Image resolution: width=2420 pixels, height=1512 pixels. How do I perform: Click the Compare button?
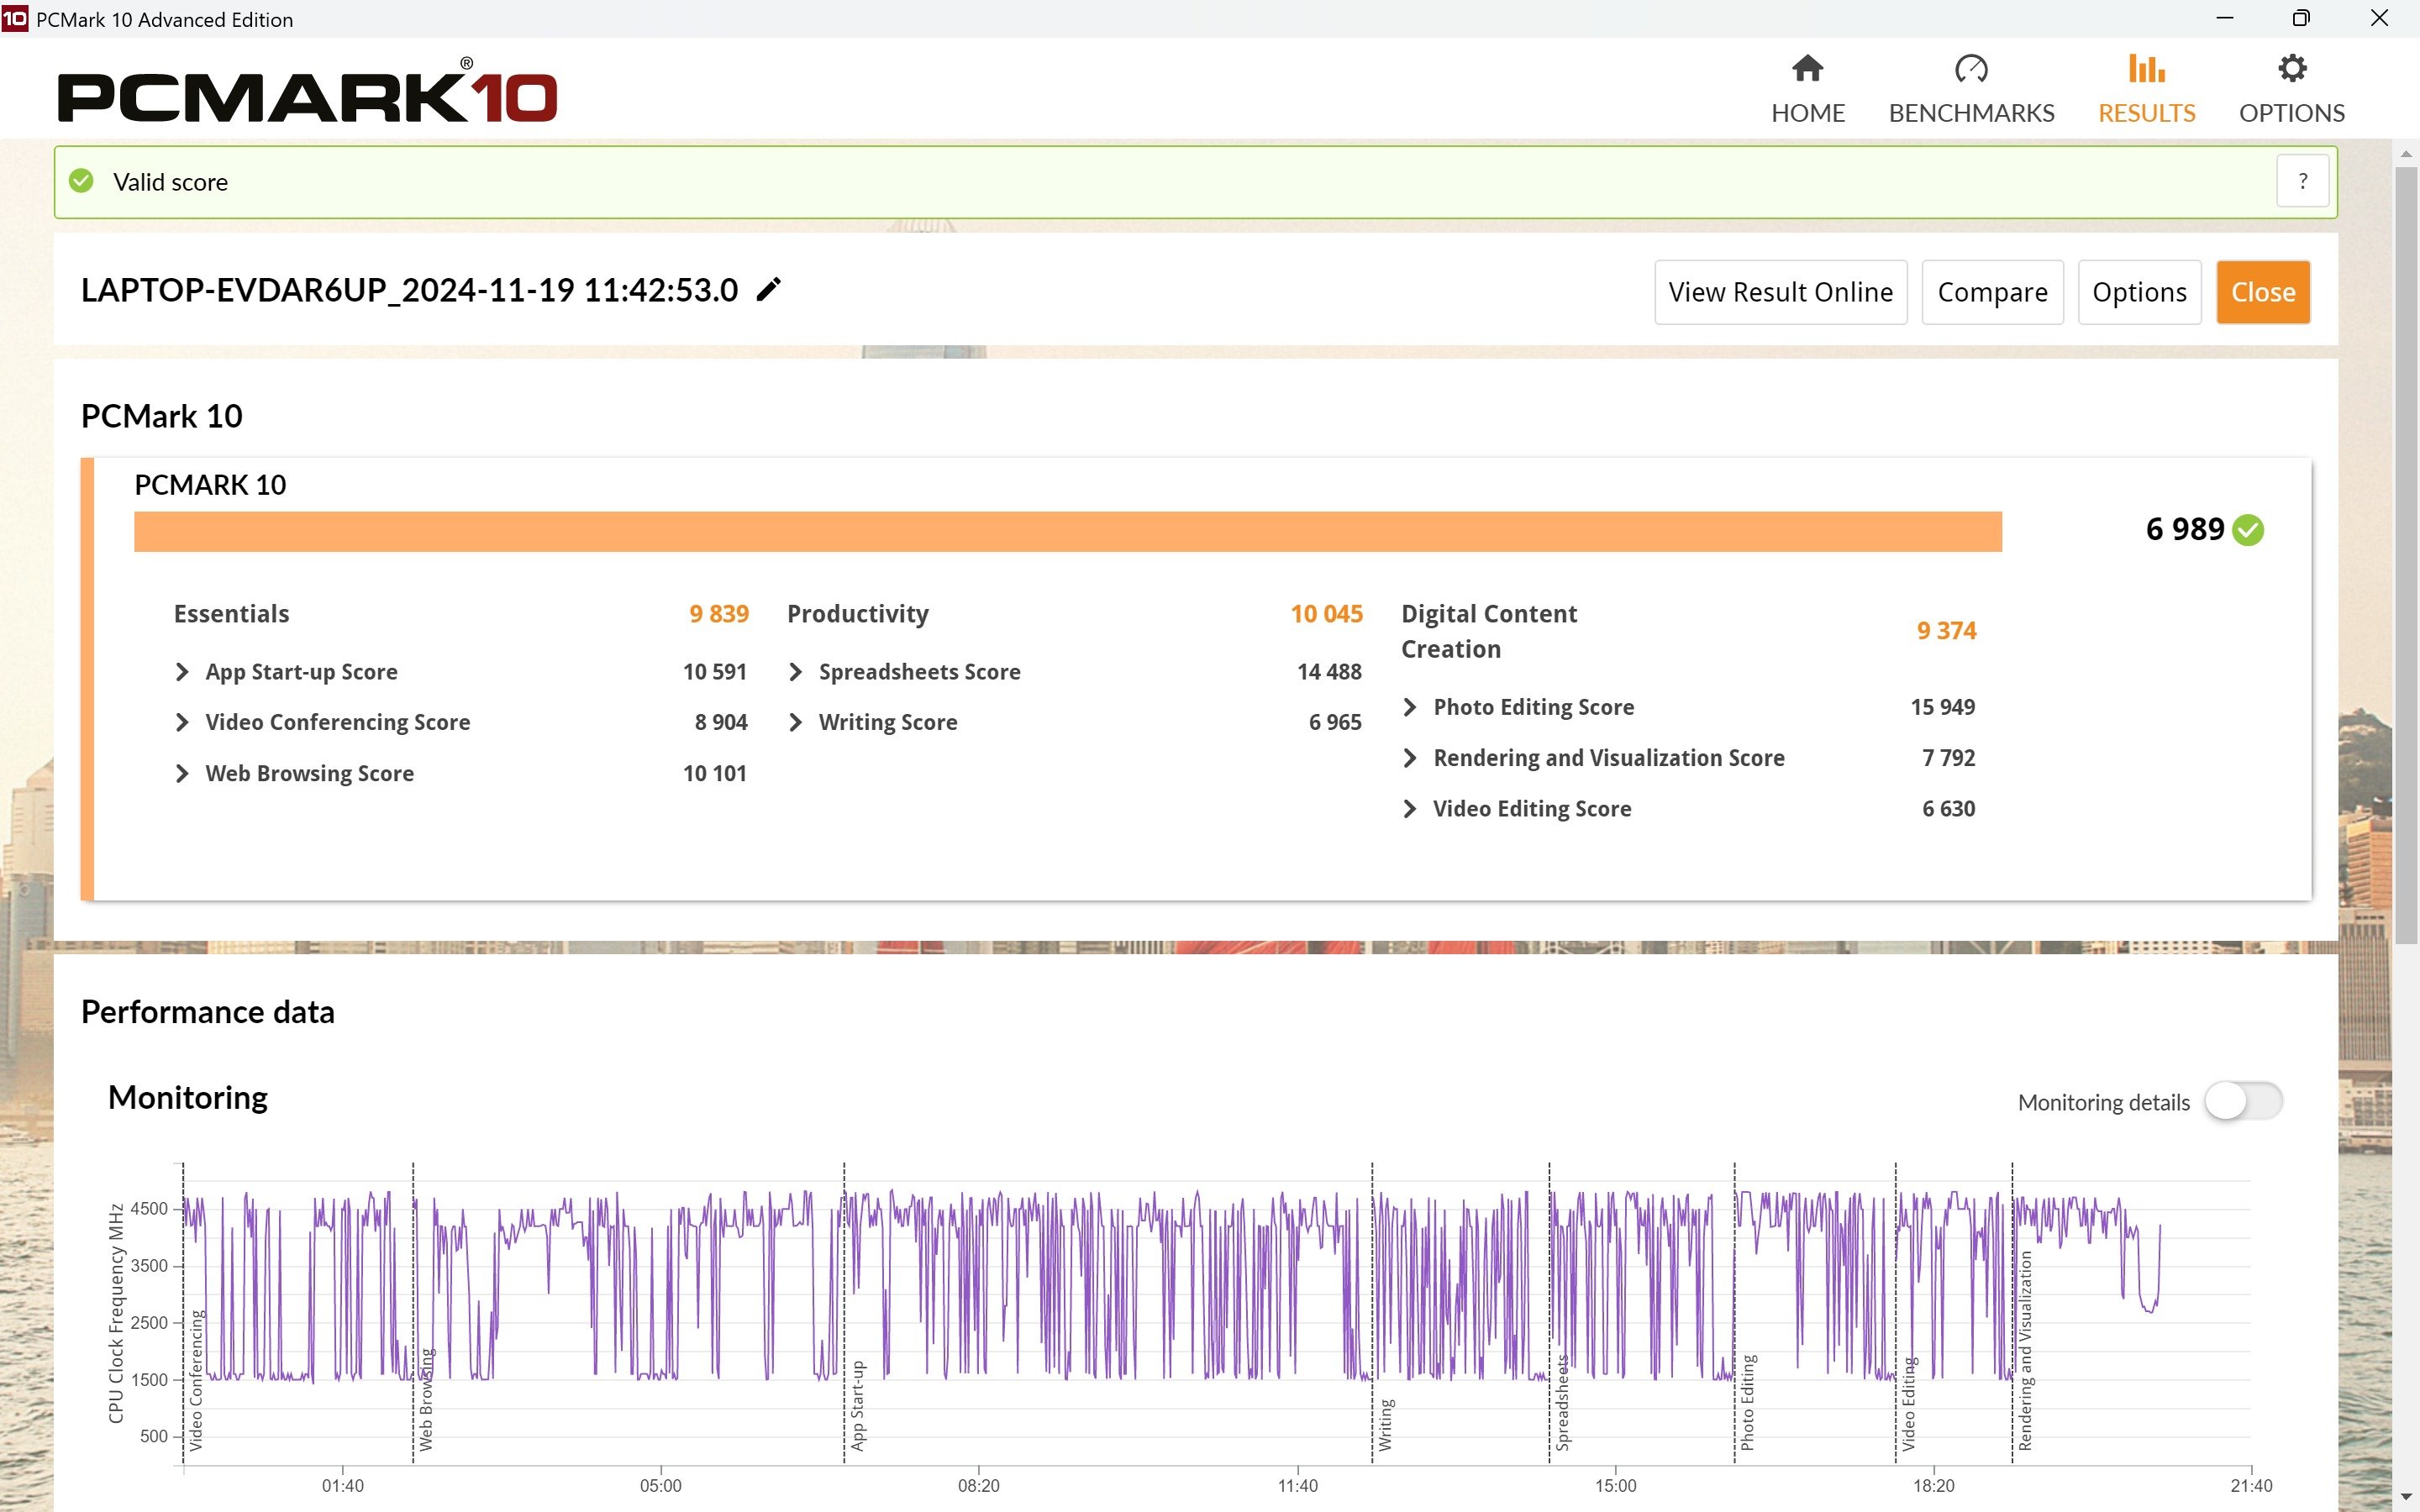pos(1992,292)
